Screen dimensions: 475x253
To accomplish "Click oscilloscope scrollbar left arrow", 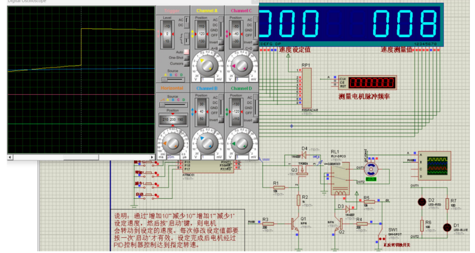I will pyautogui.click(x=10, y=157).
